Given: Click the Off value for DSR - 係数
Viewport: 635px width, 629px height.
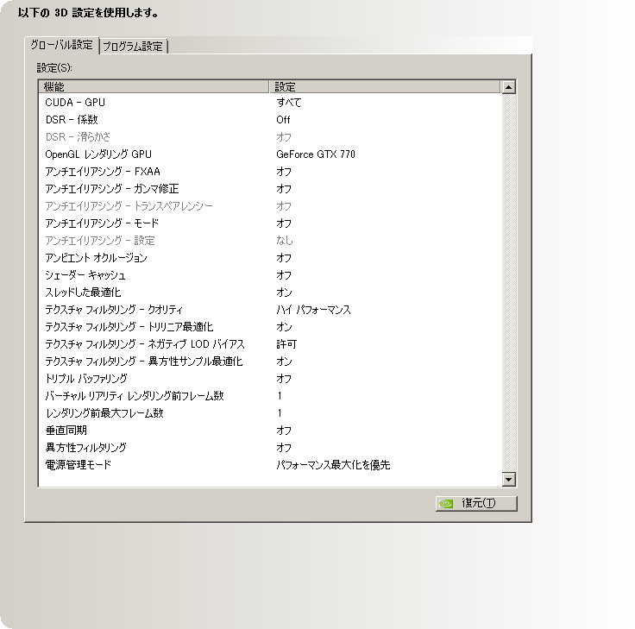Looking at the screenshot, I should point(283,120).
